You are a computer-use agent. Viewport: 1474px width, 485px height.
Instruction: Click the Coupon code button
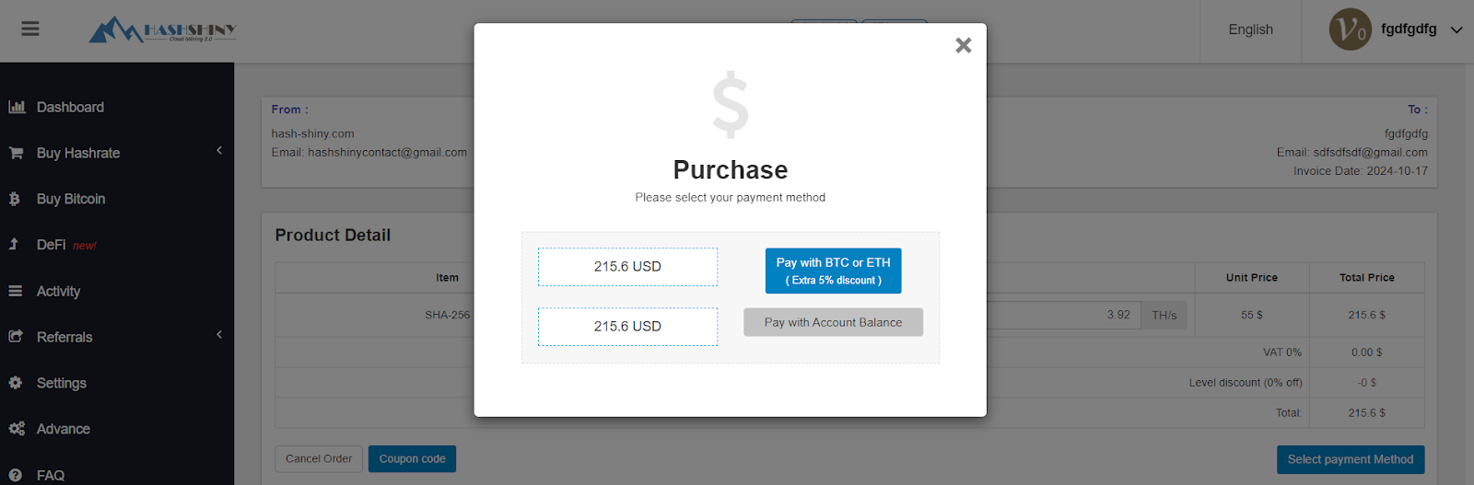tap(412, 458)
